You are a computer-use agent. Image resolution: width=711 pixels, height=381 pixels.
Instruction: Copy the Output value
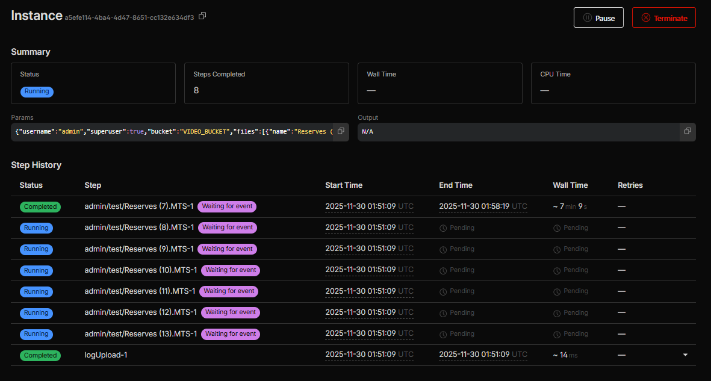click(x=688, y=131)
